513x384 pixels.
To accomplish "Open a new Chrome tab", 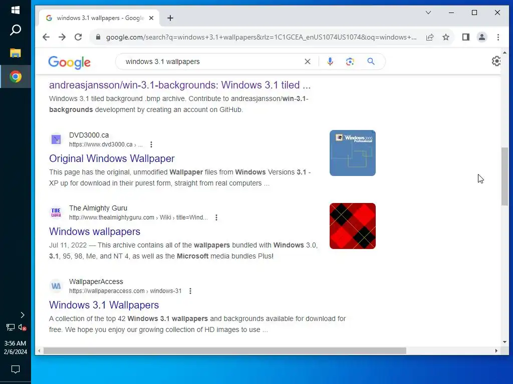I will point(170,18).
